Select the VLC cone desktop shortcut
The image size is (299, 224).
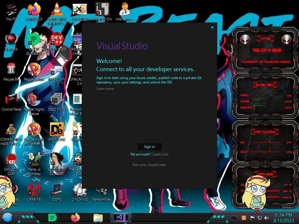(57, 14)
